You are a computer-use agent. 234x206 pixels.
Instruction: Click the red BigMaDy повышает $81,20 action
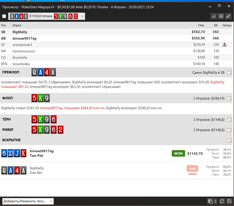113,84
